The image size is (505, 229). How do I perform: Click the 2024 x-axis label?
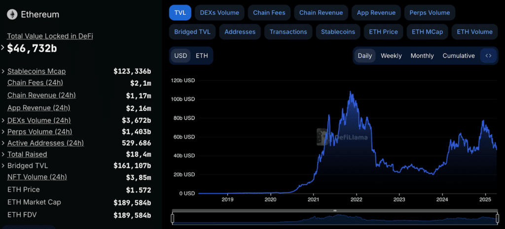442,199
